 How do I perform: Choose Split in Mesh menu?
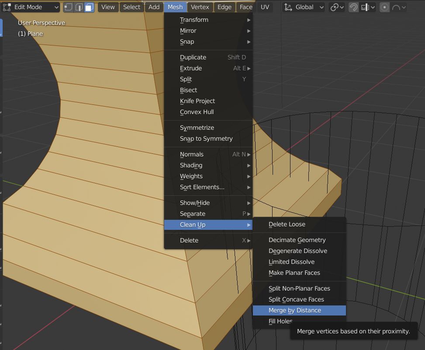(208, 79)
